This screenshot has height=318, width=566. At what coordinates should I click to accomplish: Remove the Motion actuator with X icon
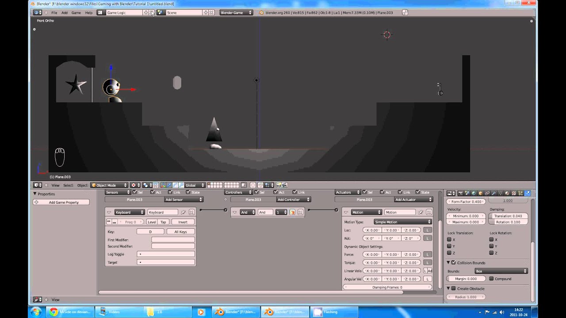428,212
